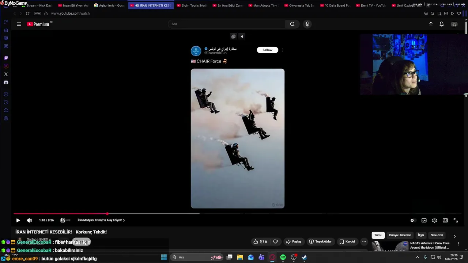Switch to 'Stream - Kick Dashboard' browser tab
The width and height of the screenshot is (468, 263).
[x=37, y=5]
